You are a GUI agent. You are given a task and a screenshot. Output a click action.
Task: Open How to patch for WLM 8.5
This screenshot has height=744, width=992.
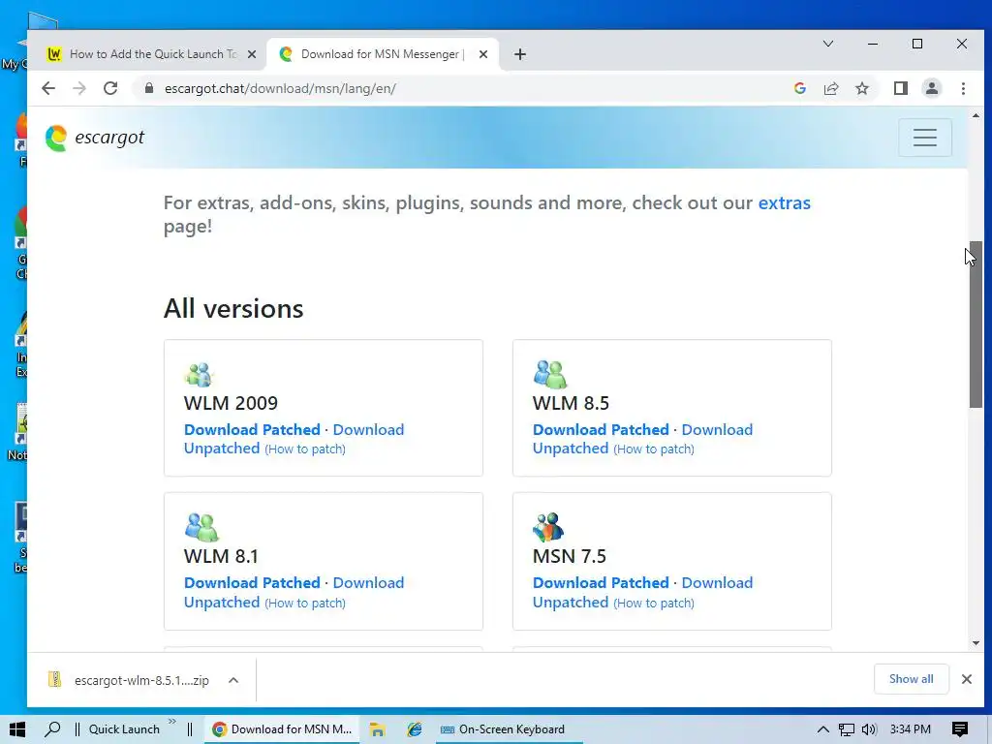[x=654, y=449]
